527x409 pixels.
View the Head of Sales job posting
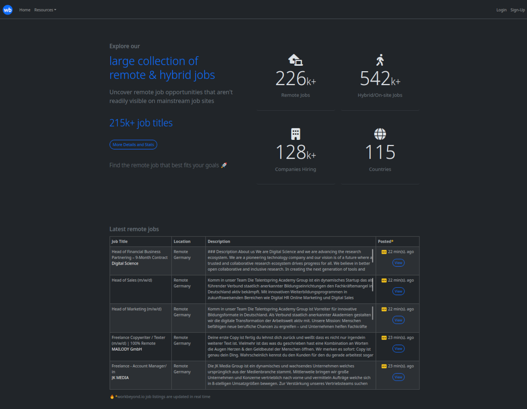tap(398, 291)
